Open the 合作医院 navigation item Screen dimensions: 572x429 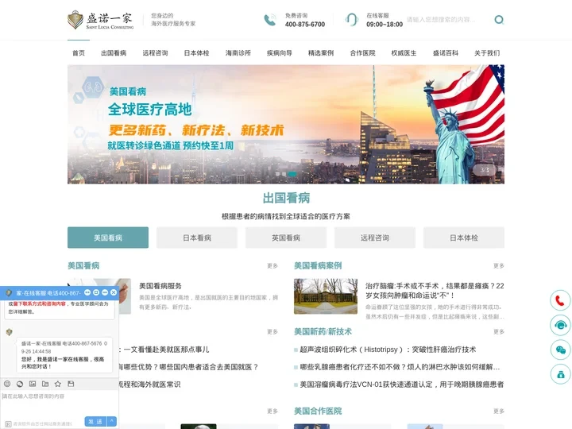(362, 53)
